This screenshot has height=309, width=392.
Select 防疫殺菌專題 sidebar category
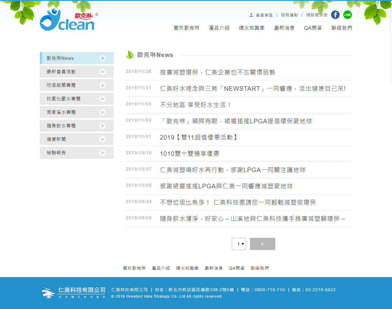pos(77,85)
